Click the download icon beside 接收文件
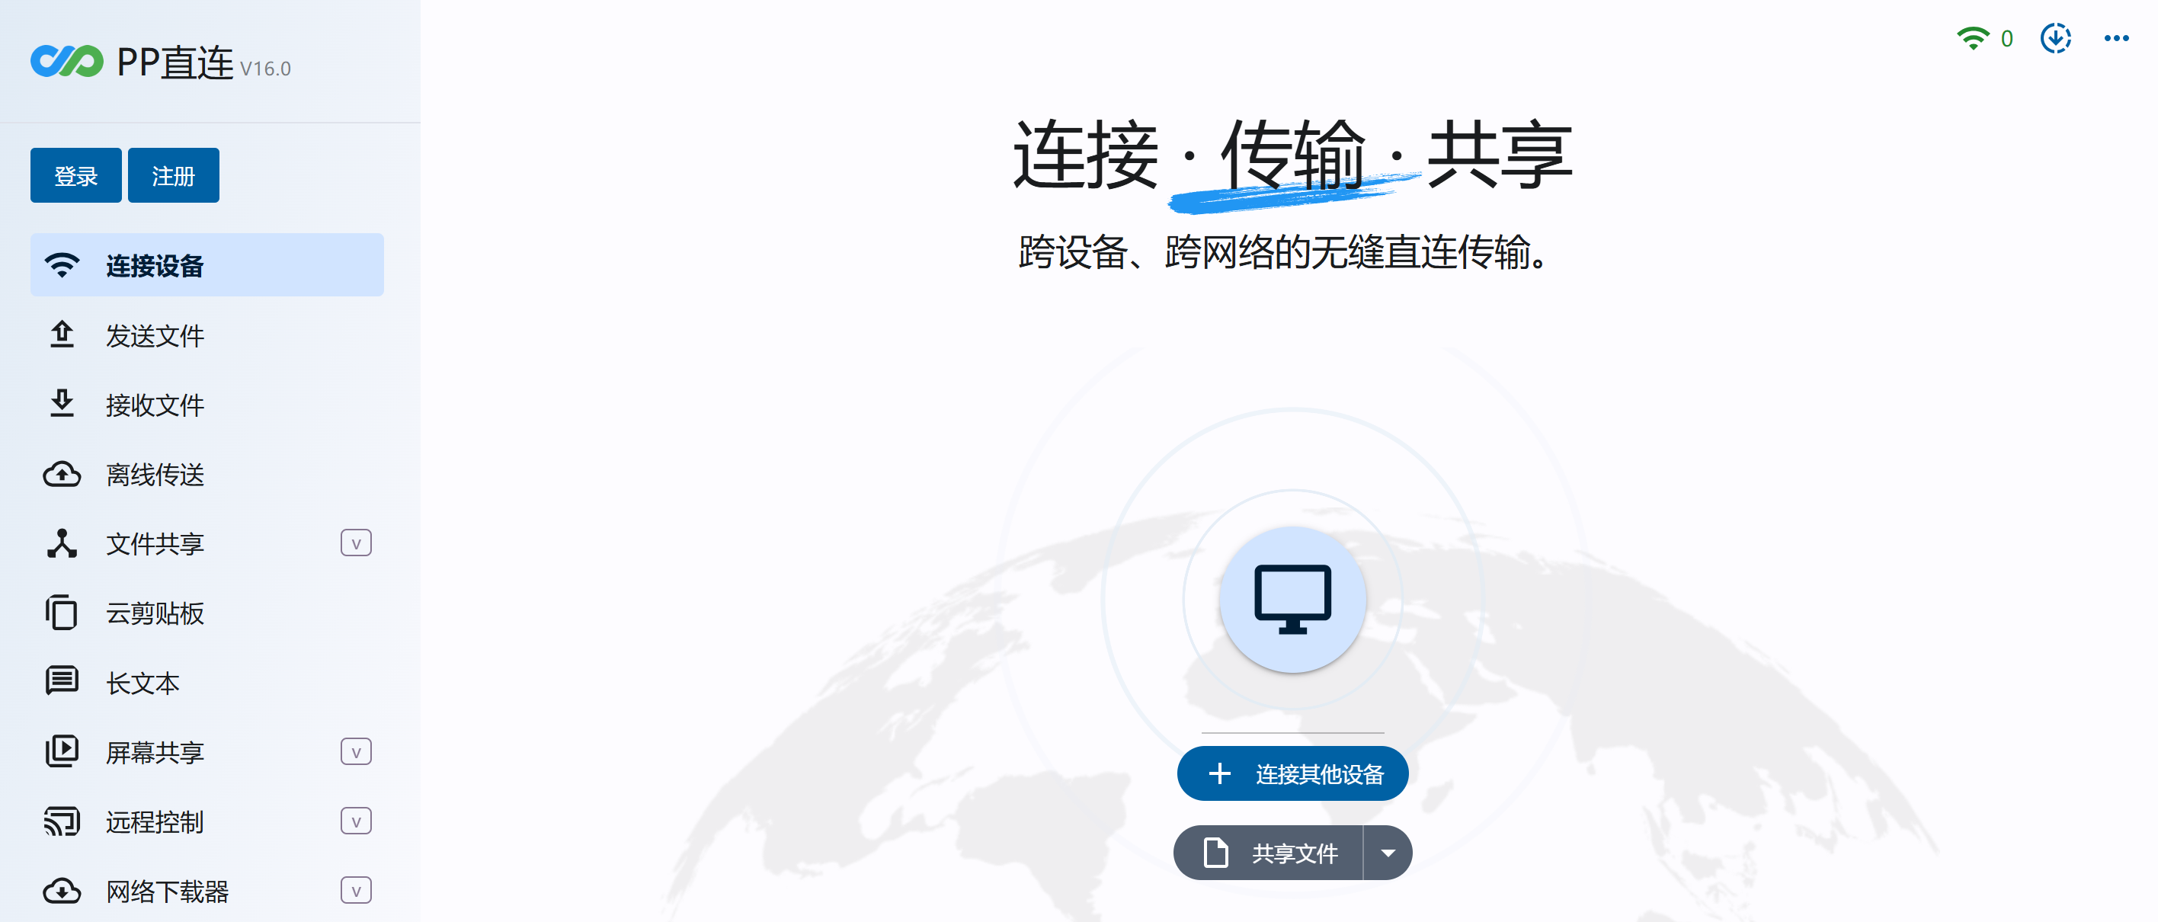Screen dimensions: 2158x922 coord(62,405)
